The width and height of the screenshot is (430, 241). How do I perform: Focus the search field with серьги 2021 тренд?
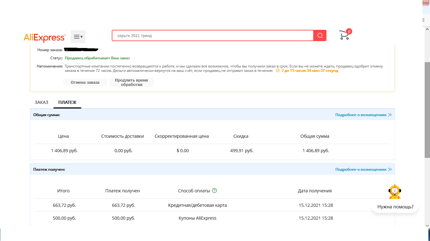pyautogui.click(x=213, y=36)
